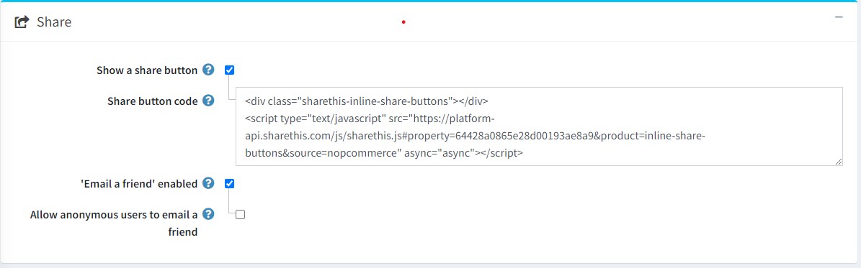Open help tooltip for Show a share button

208,70
